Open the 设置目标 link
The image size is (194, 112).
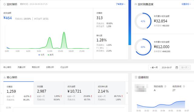(186, 4)
